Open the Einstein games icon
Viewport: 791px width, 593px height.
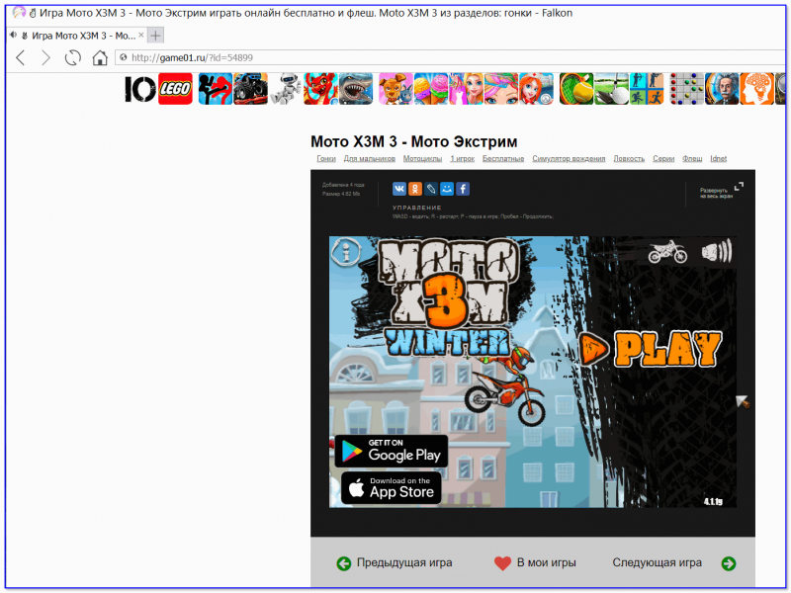722,89
